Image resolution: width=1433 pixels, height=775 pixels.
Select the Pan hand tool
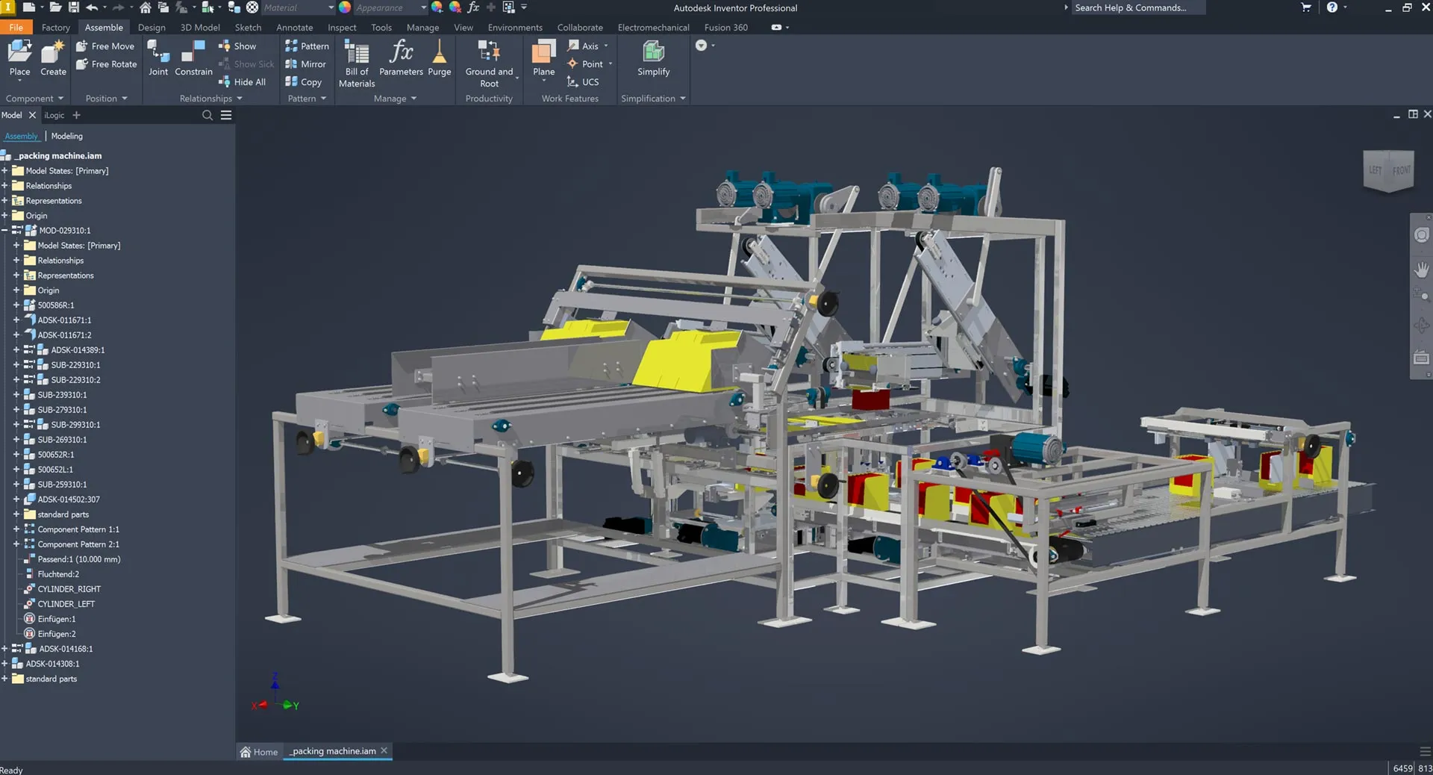1422,270
